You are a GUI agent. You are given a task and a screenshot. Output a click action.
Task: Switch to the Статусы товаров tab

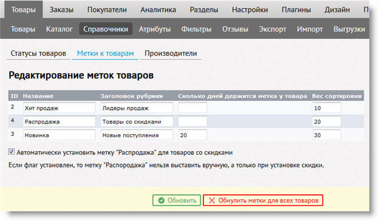[38, 53]
